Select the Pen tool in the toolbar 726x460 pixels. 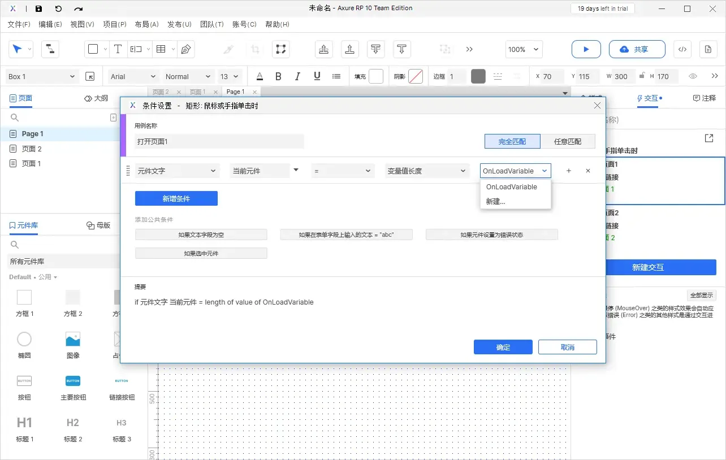coord(187,49)
